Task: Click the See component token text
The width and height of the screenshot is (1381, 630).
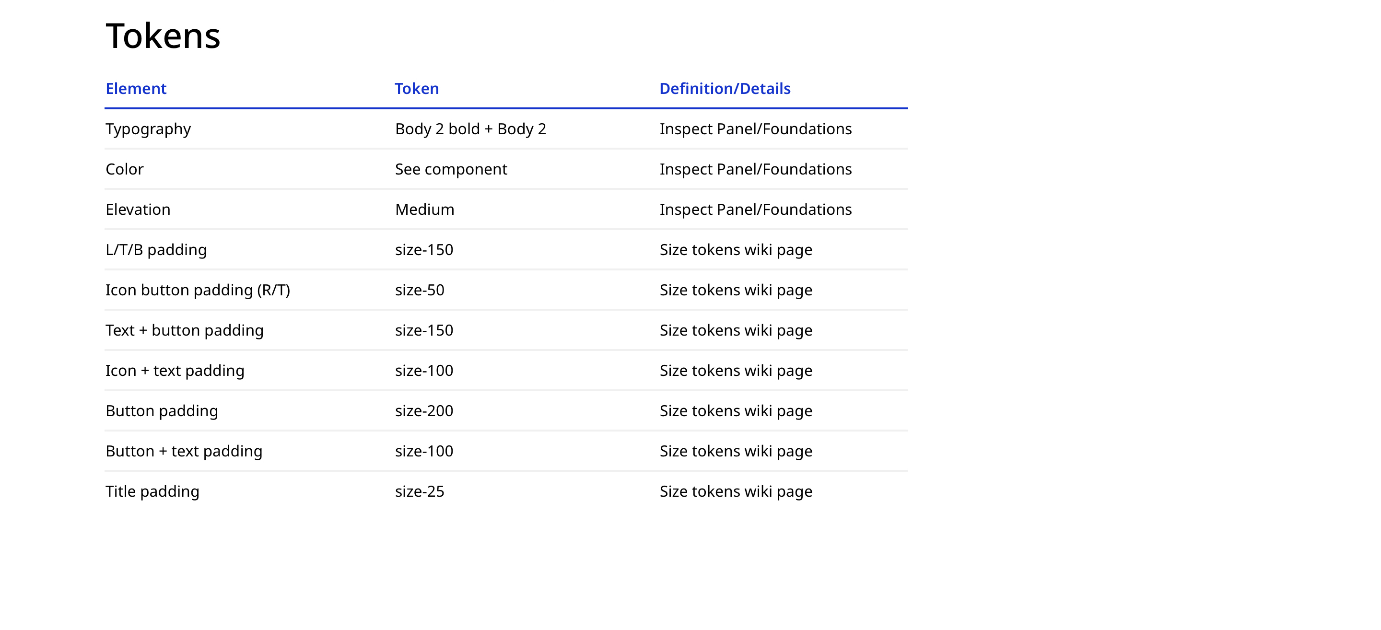Action: pos(450,169)
